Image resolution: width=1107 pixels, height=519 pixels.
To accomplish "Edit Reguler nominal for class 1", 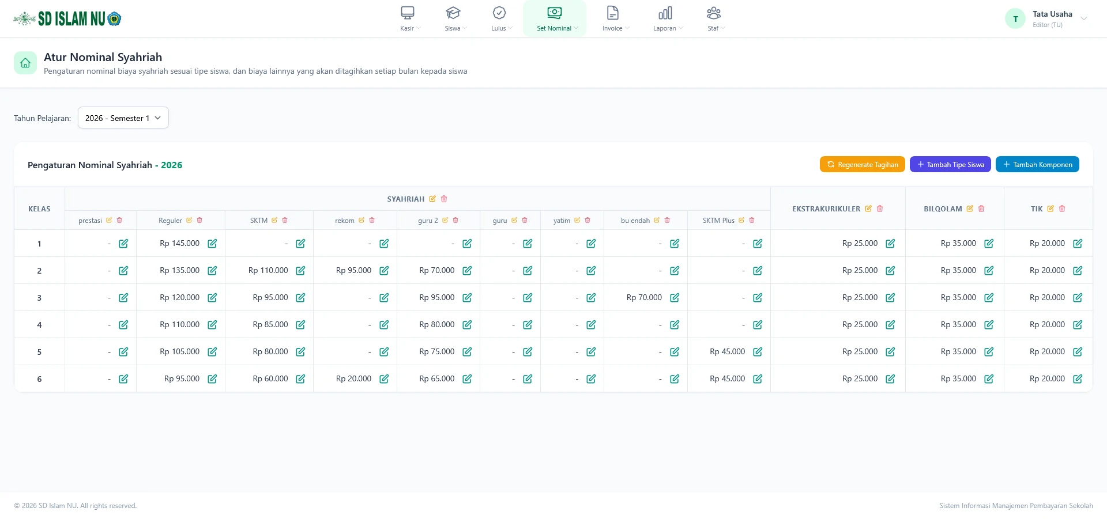I will tap(212, 244).
